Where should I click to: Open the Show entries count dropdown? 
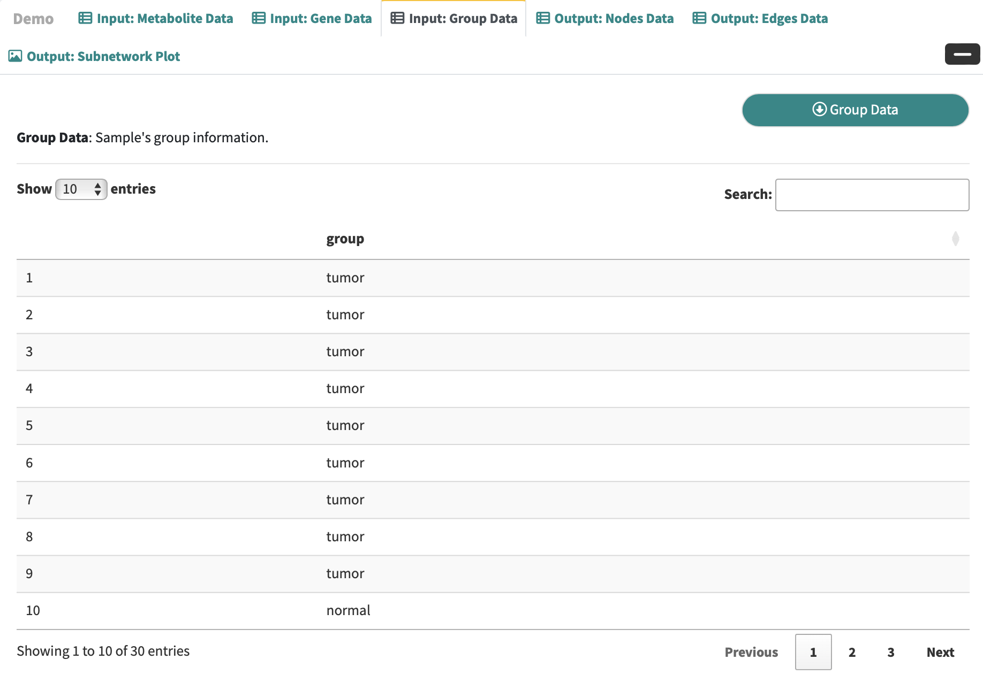point(81,189)
